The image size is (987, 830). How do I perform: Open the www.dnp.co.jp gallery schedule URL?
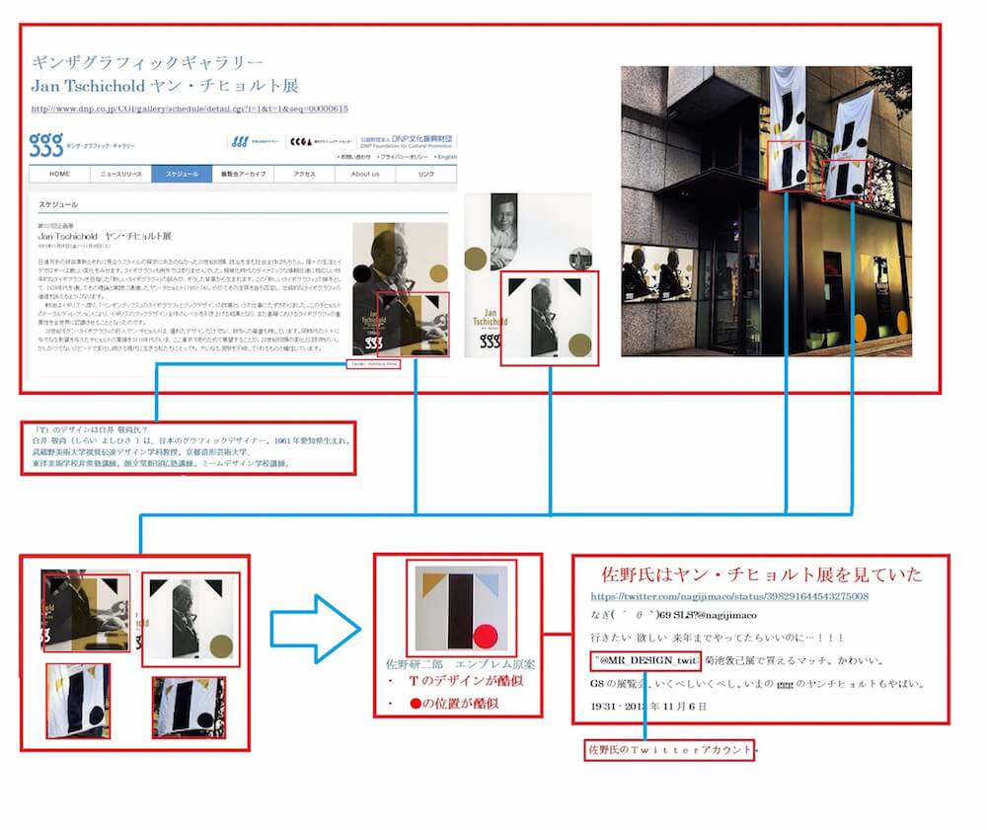point(190,109)
